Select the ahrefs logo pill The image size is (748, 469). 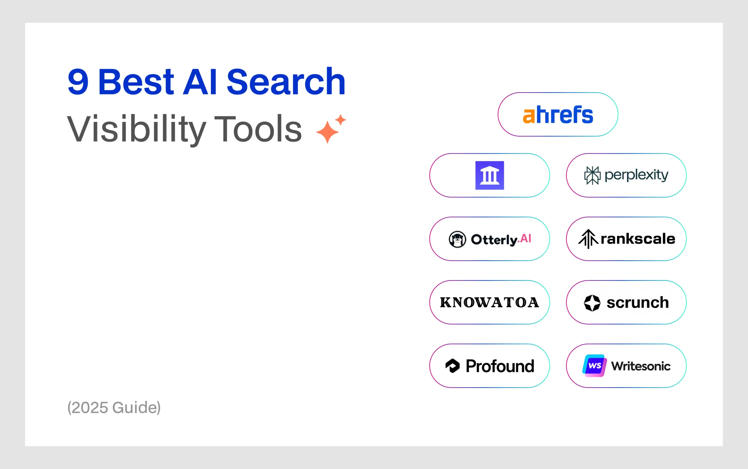[x=557, y=115]
